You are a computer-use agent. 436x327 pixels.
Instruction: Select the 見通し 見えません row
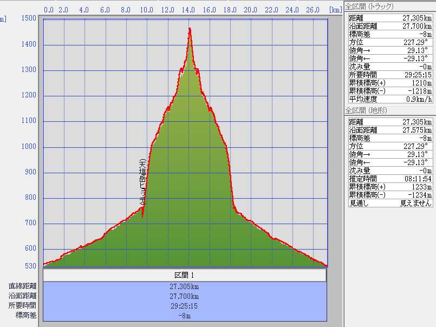(x=390, y=202)
